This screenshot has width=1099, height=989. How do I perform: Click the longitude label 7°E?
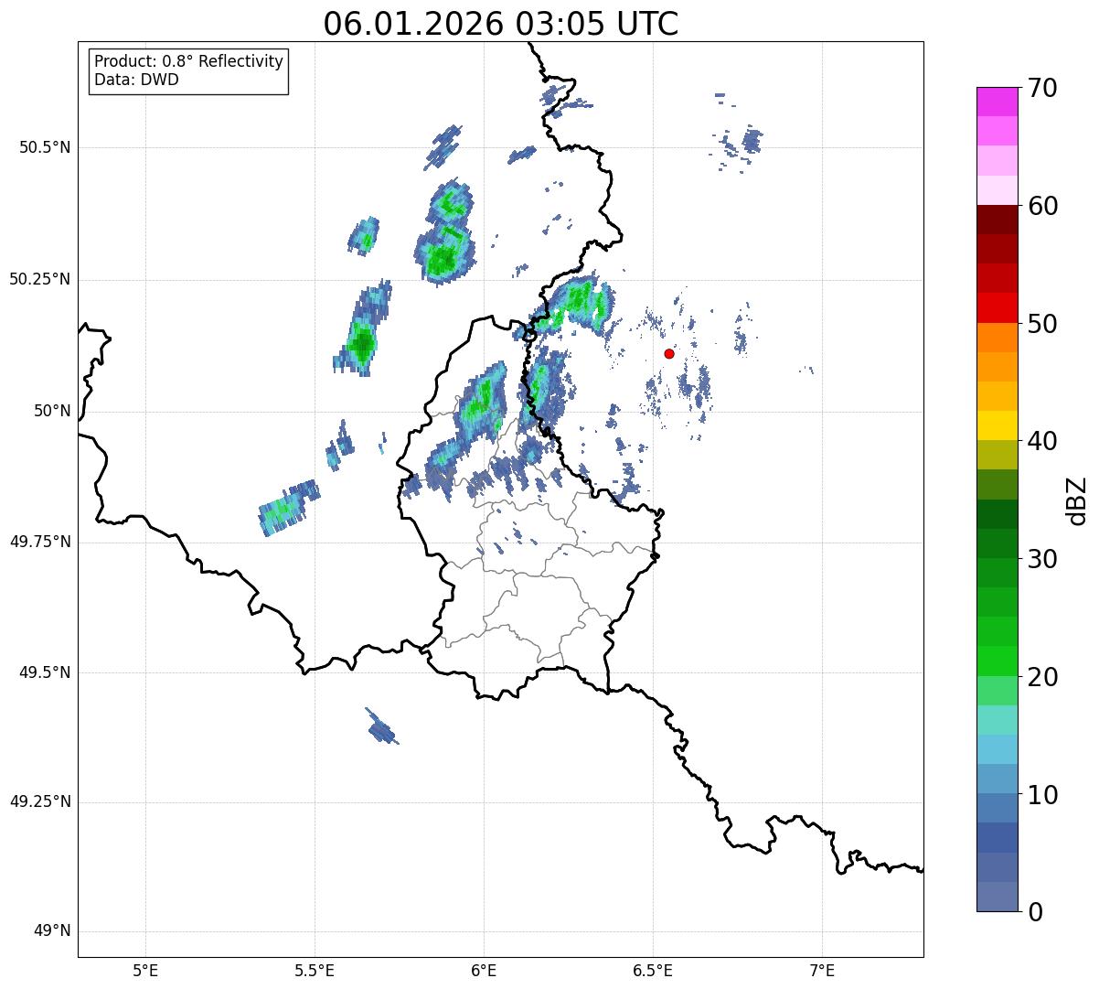(822, 970)
